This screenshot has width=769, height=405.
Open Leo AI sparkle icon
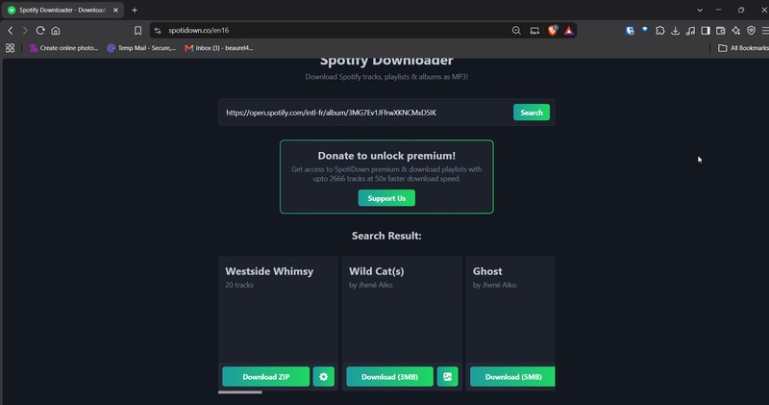coord(735,31)
